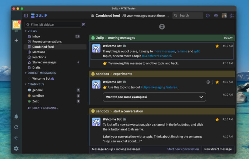Image resolution: width=249 pixels, height=159 pixels.
Task: Open message actions three-dot menu
Action: 213,82
